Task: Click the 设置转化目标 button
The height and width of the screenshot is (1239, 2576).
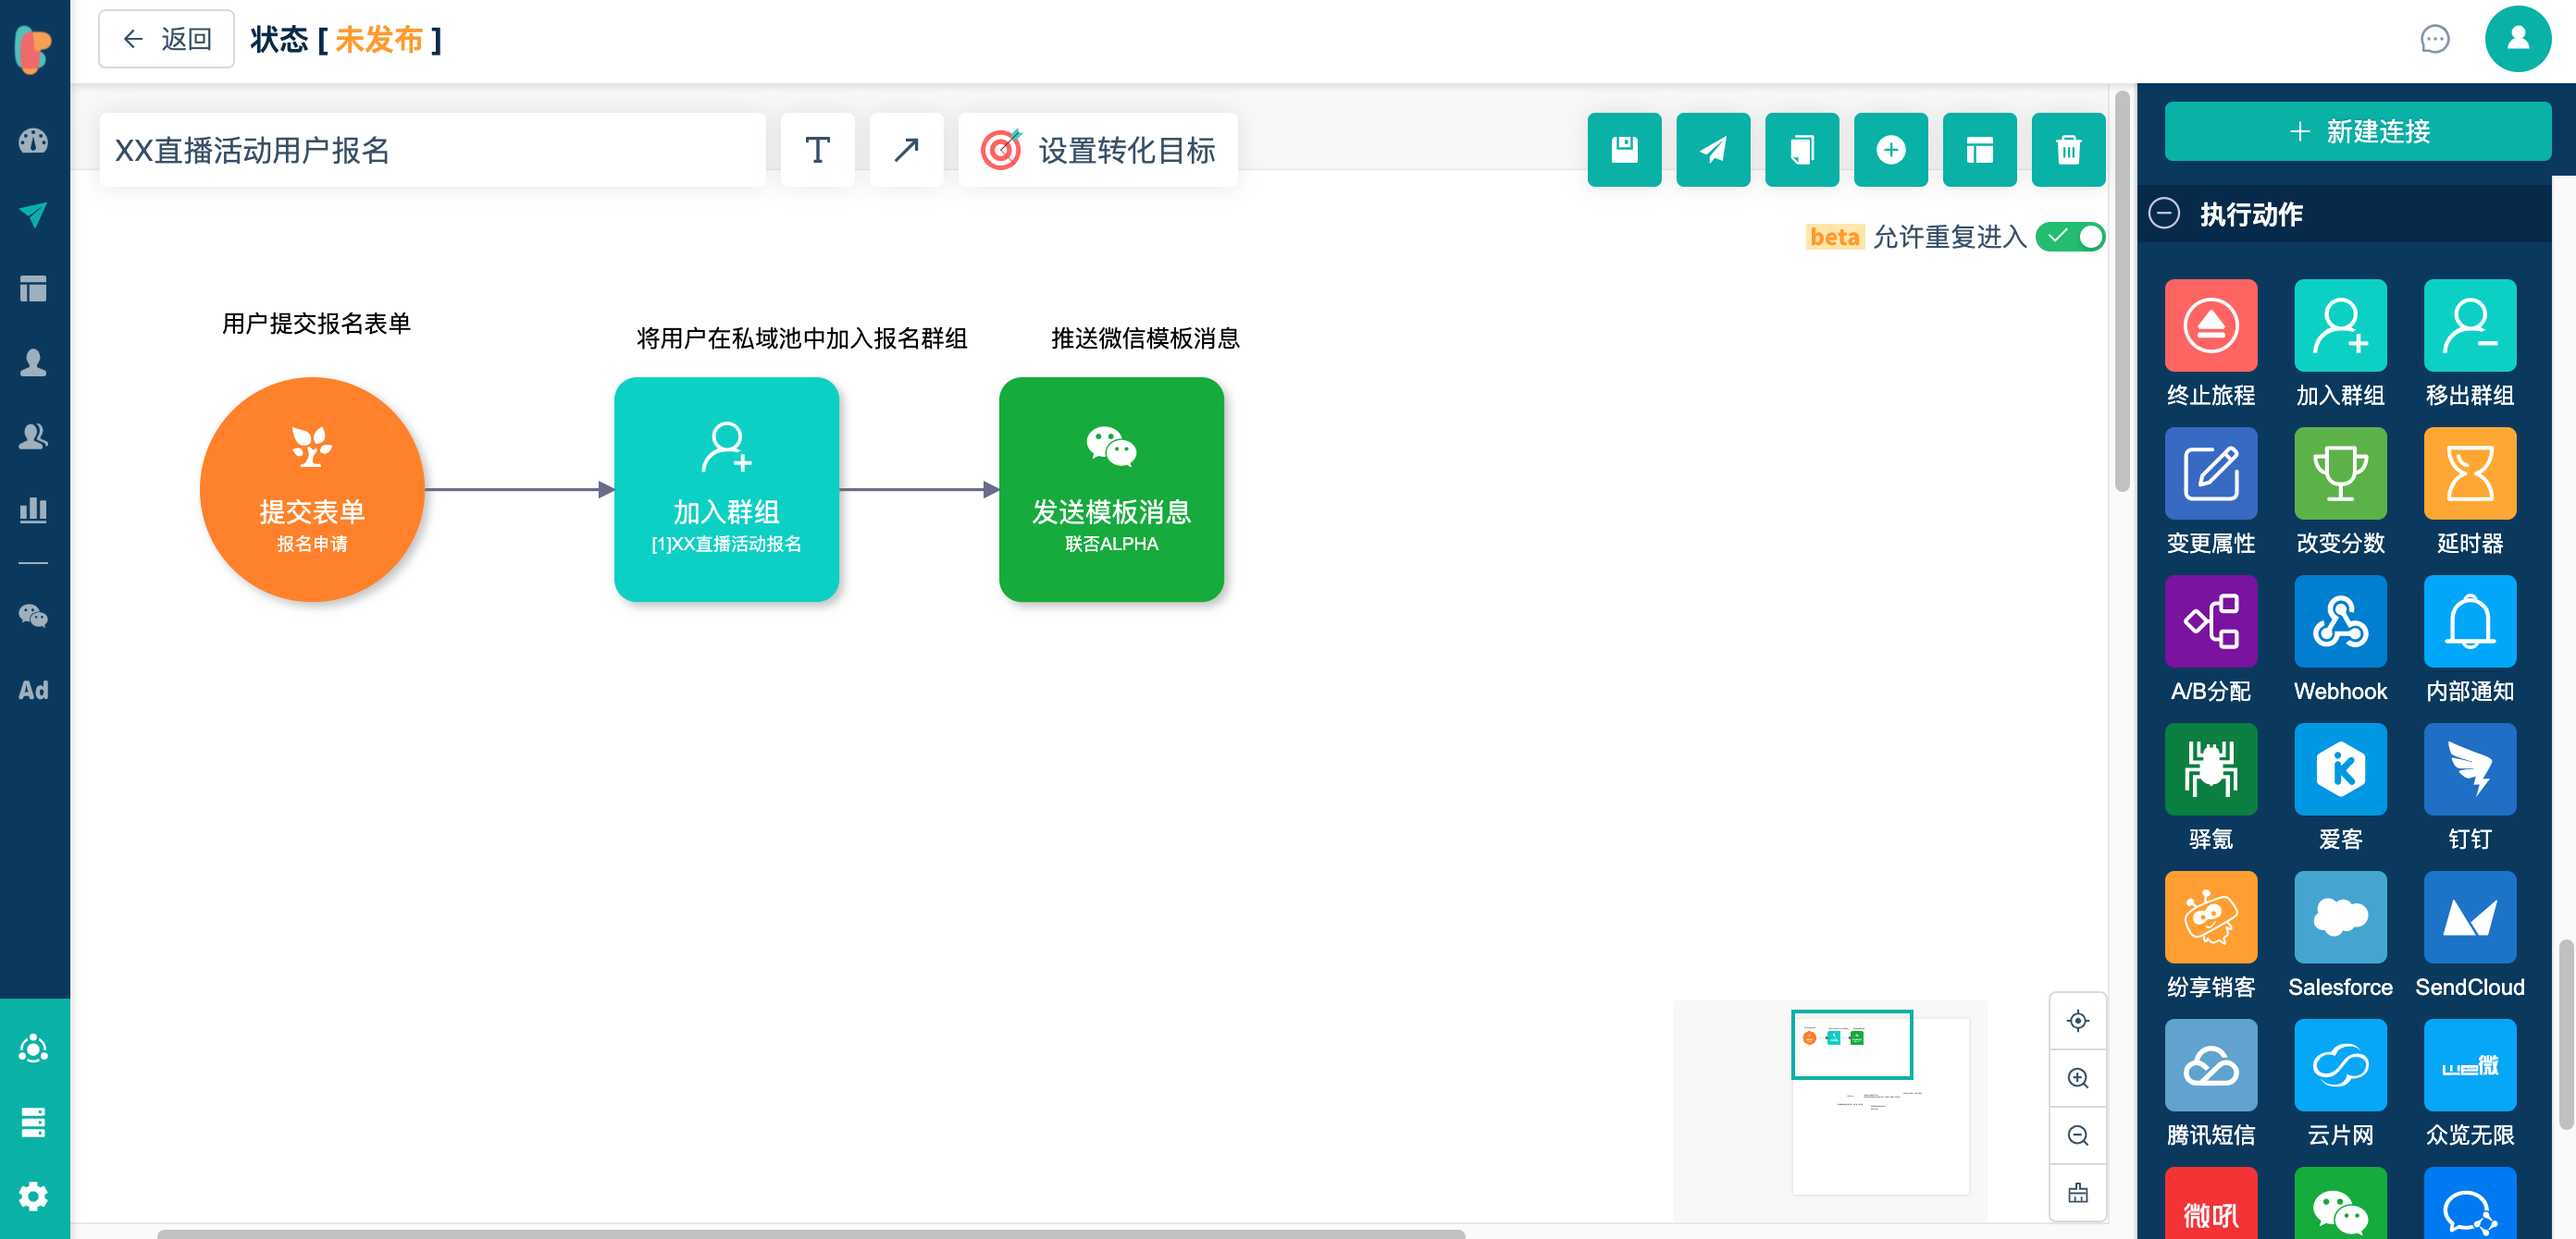Action: [x=1098, y=150]
